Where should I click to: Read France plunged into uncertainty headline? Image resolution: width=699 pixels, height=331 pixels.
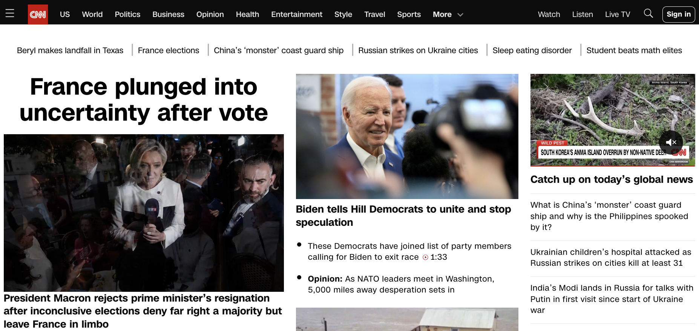tap(144, 100)
